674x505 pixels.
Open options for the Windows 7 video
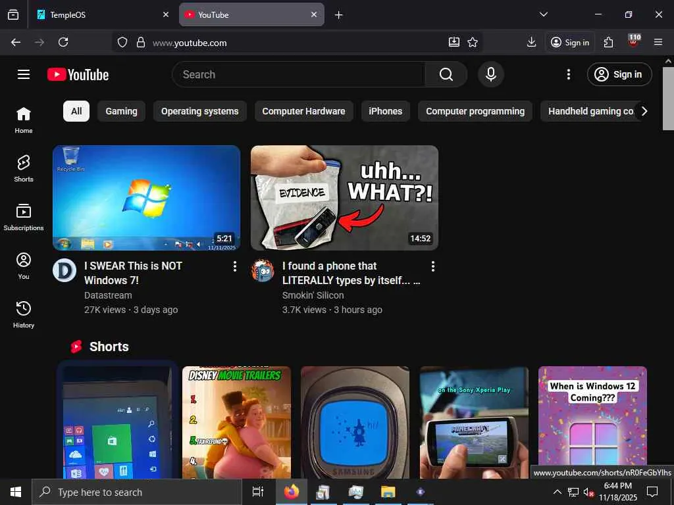pyautogui.click(x=235, y=266)
